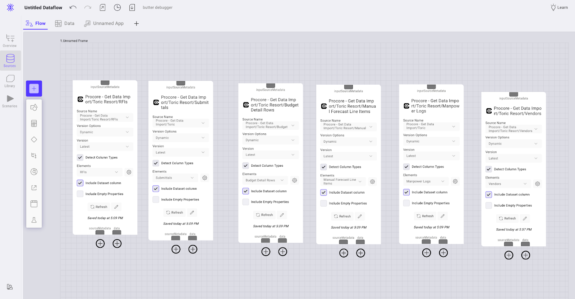Enable Include Empty Properties on Vendors card
The width and height of the screenshot is (575, 299).
(x=489, y=205)
